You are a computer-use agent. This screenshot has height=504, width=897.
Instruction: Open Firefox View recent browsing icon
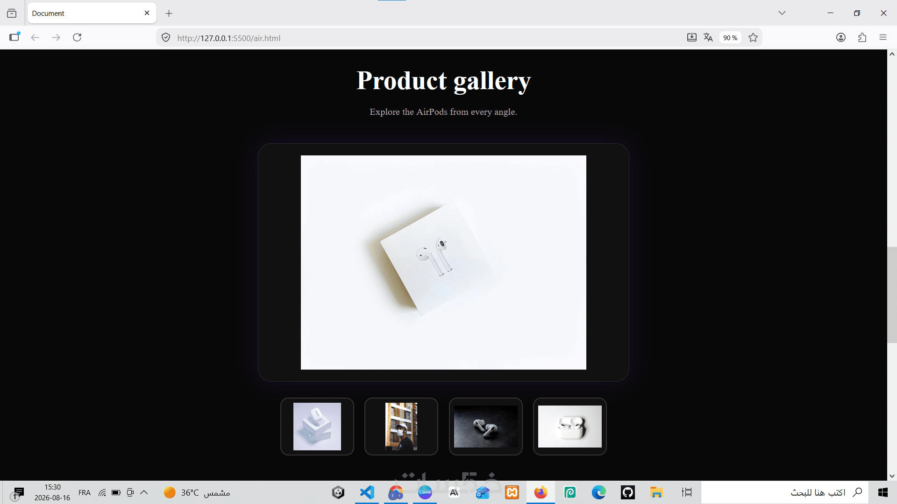click(x=12, y=13)
